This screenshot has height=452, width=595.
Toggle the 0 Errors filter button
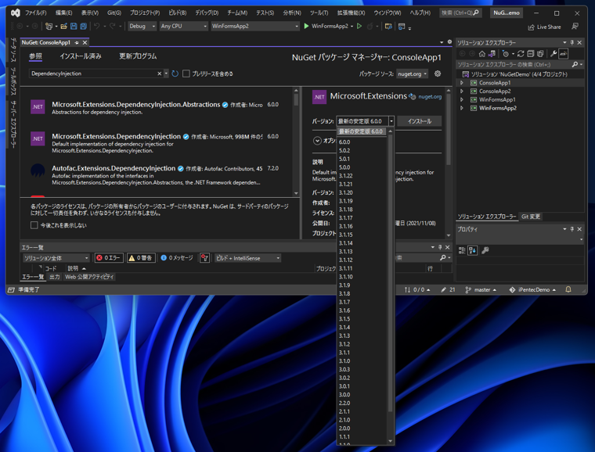[x=109, y=258]
